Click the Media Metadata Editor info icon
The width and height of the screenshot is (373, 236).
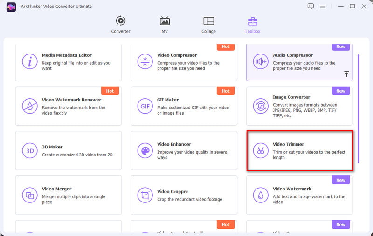point(30,61)
